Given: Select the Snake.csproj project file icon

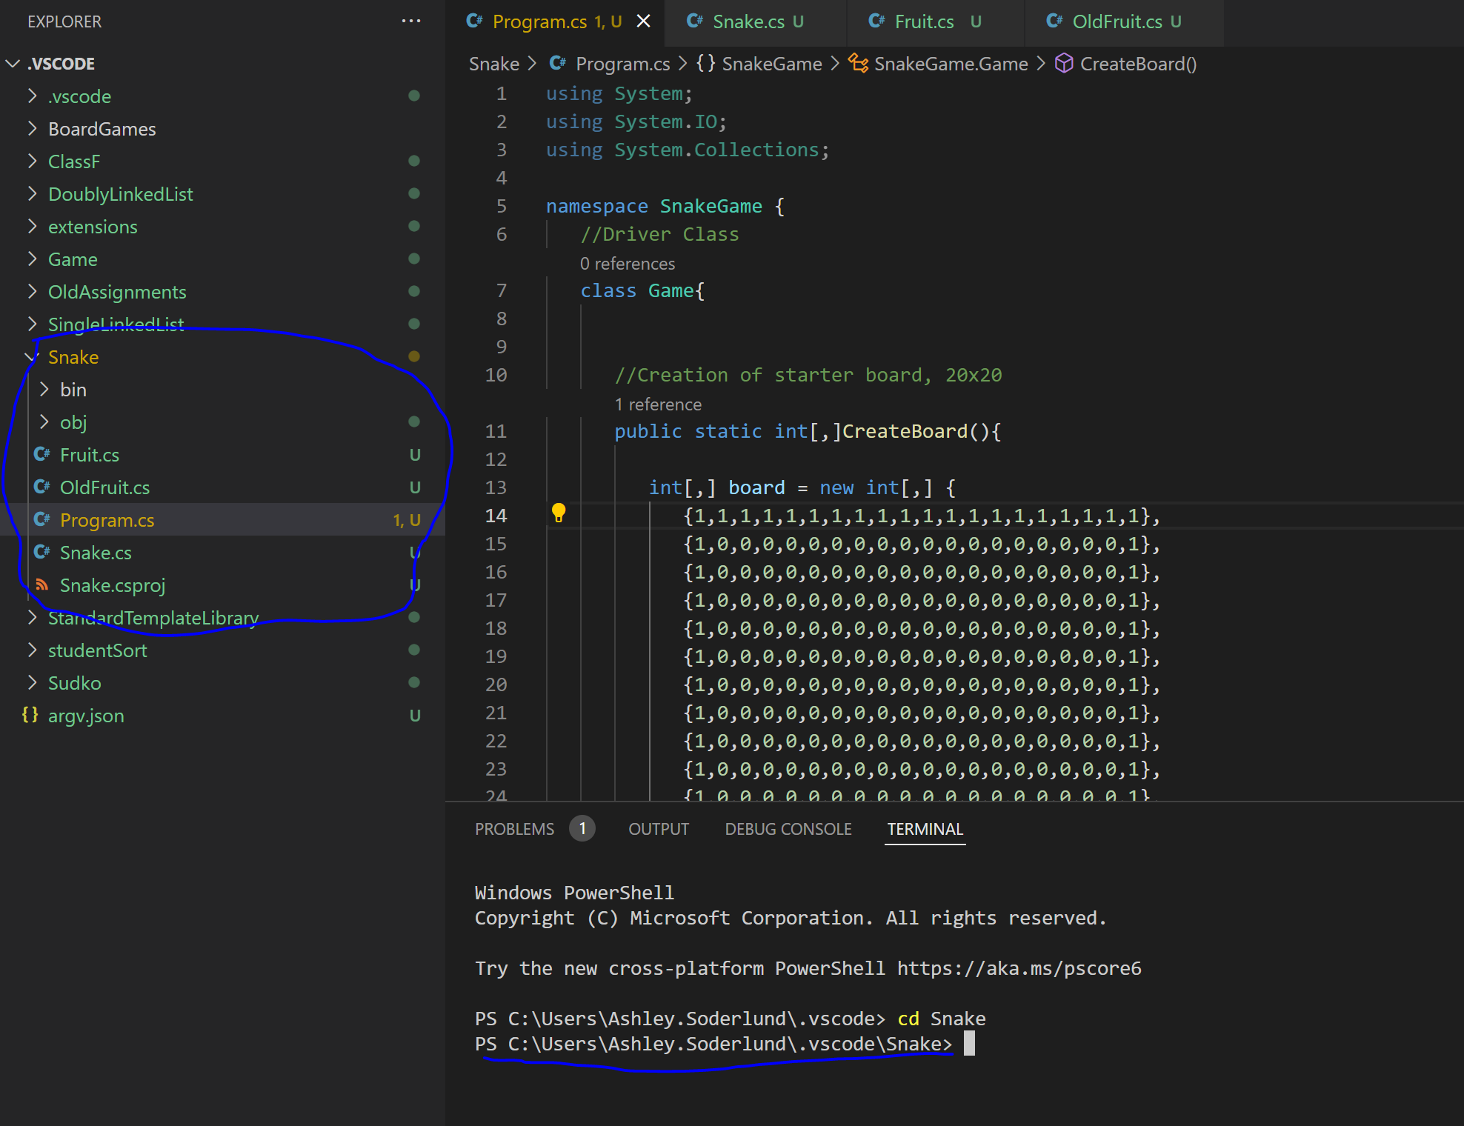Looking at the screenshot, I should [x=42, y=584].
